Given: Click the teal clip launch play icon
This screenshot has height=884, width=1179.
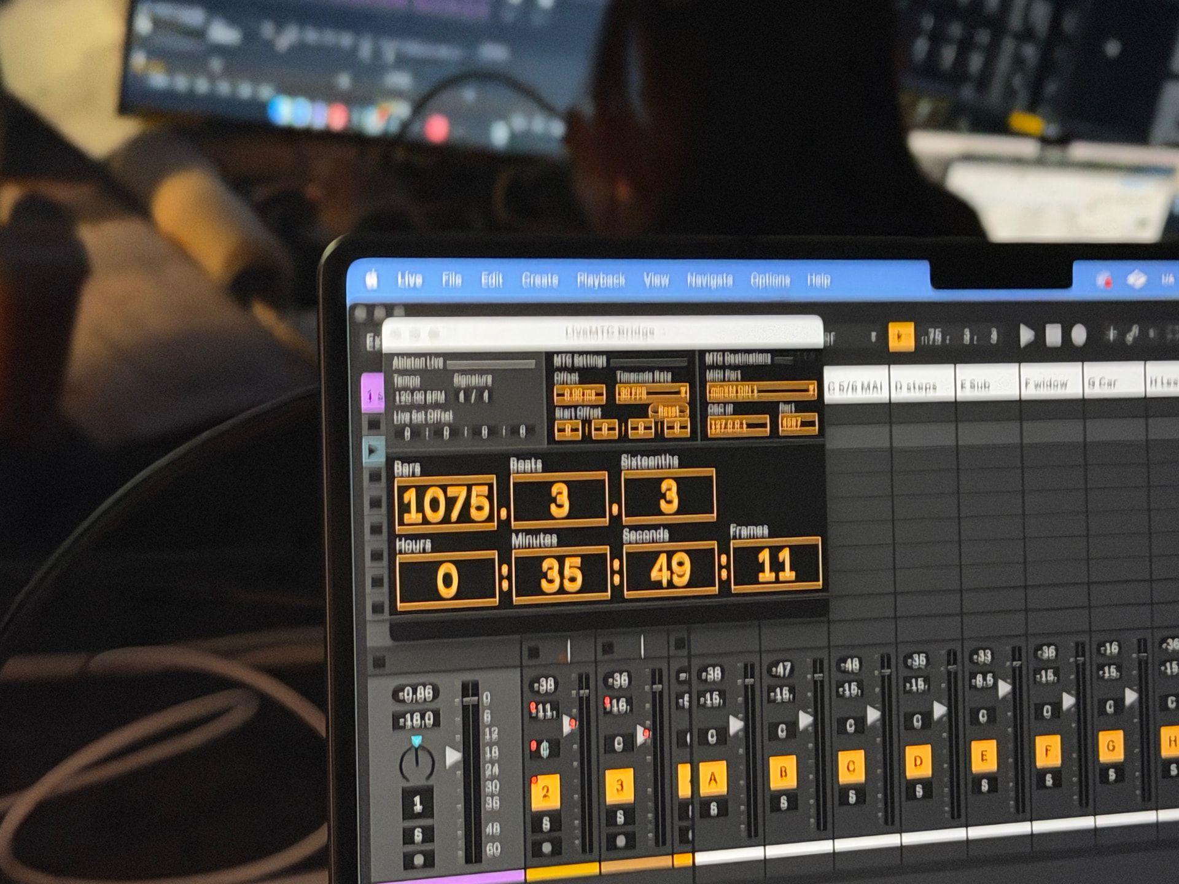Looking at the screenshot, I should pyautogui.click(x=373, y=451).
